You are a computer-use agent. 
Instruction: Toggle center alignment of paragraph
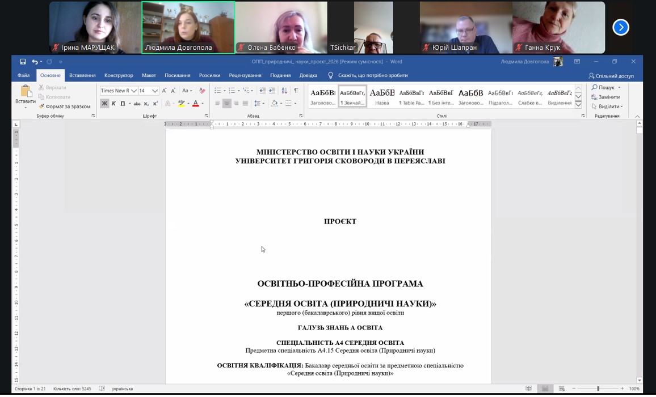(227, 104)
